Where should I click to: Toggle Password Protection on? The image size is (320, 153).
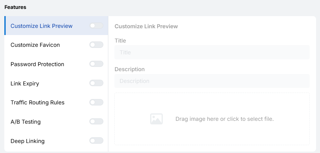(96, 64)
